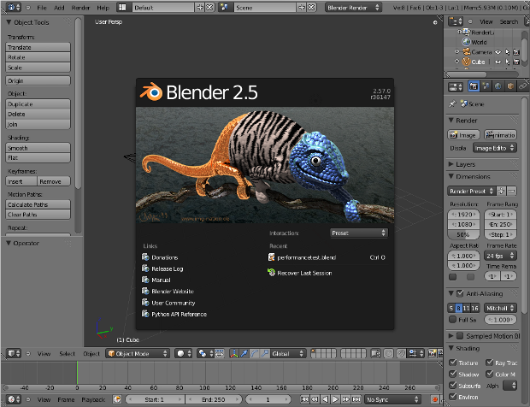Toggle the Texture shading checkbox
The height and width of the screenshot is (407, 530).
point(452,363)
